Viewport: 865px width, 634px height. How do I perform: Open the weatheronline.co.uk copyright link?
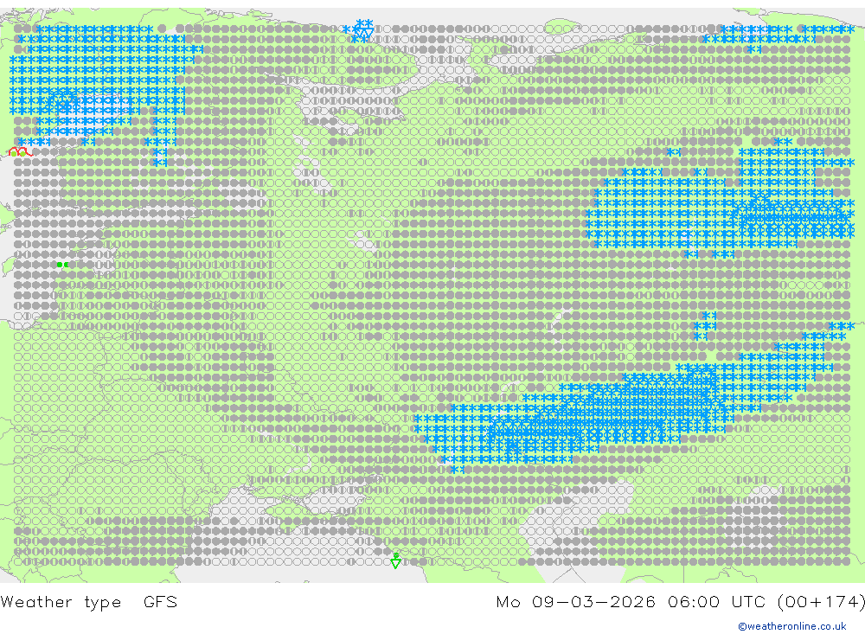tap(792, 626)
